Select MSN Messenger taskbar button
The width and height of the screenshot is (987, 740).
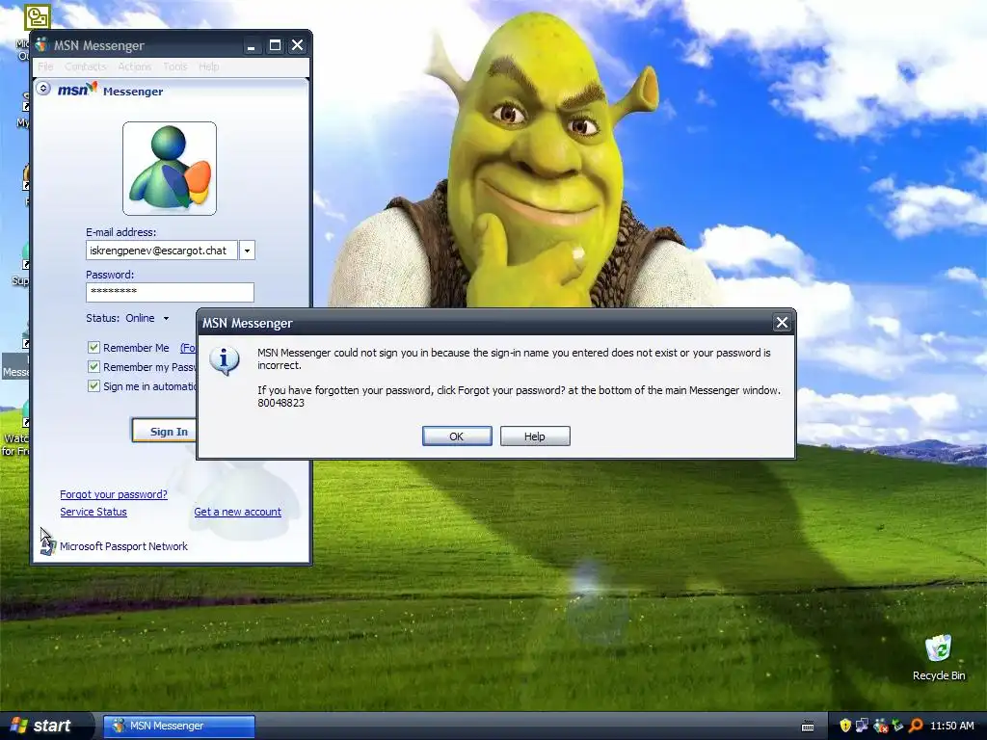point(178,726)
